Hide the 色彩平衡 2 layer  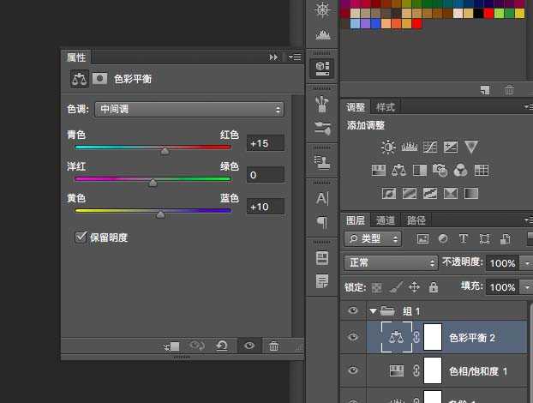tap(352, 338)
